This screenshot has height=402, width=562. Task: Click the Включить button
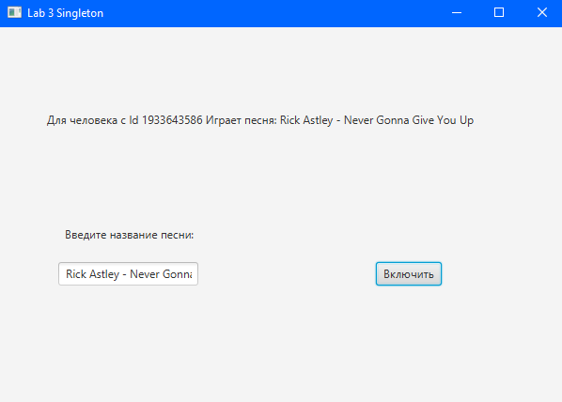[409, 274]
